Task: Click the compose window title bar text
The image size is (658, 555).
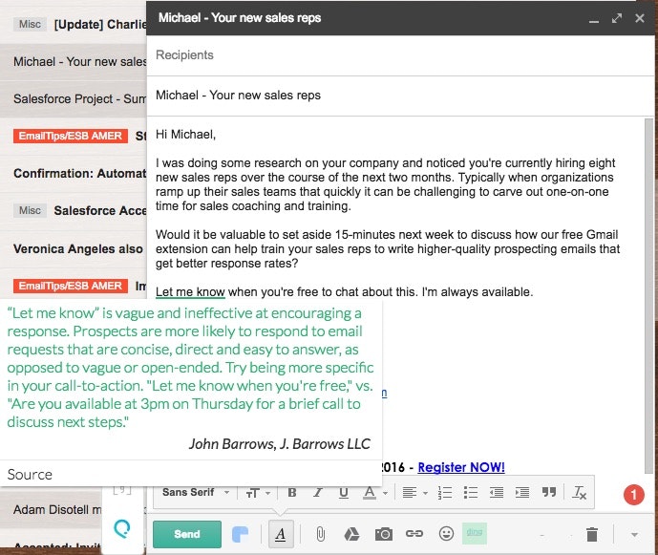Action: (240, 17)
